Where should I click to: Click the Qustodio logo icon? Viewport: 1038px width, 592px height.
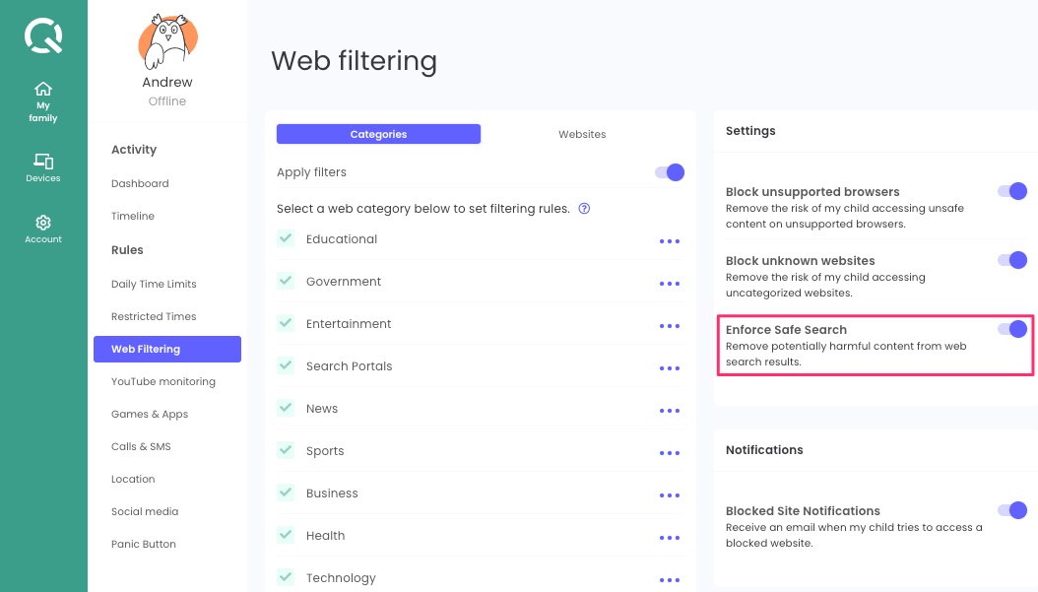tap(42, 35)
